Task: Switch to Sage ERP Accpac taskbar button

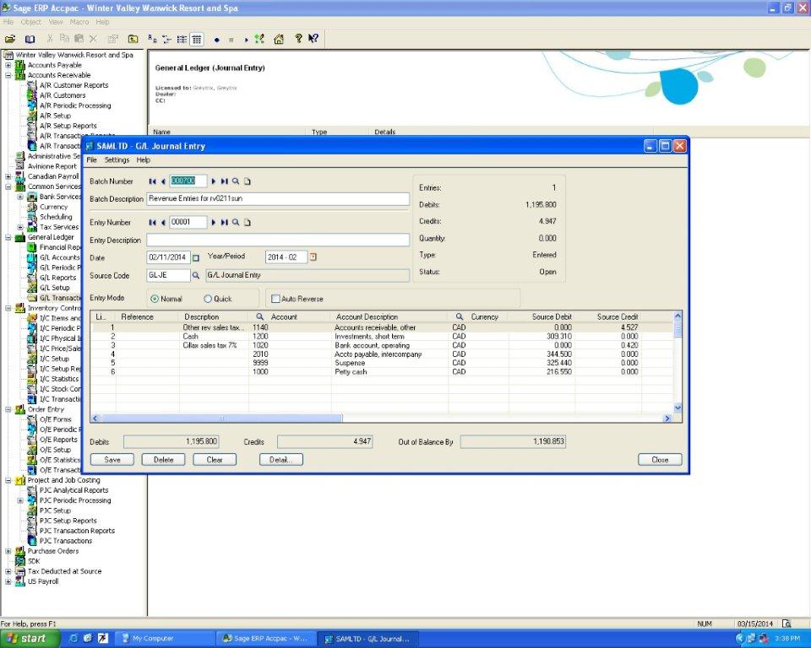Action: [x=264, y=639]
